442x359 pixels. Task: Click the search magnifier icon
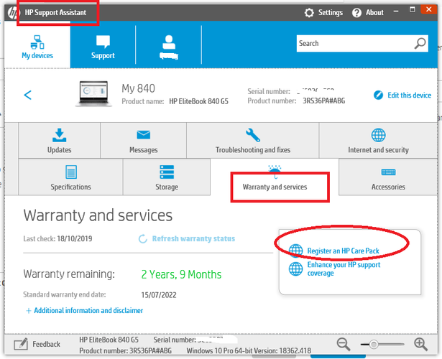tap(420, 43)
